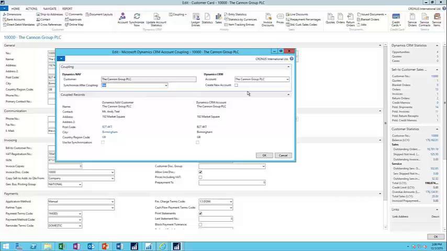Open the REPORT ribbon tab
The height and width of the screenshot is (251, 447).
coord(68,9)
